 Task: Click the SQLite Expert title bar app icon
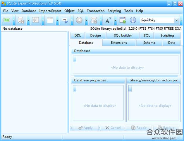pyautogui.click(x=4, y=4)
